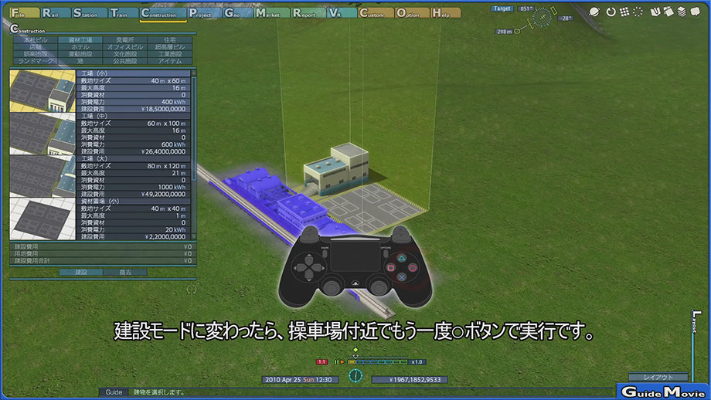The width and height of the screenshot is (711, 400).
Task: Click the planet globe view icon
Action: click(x=594, y=12)
